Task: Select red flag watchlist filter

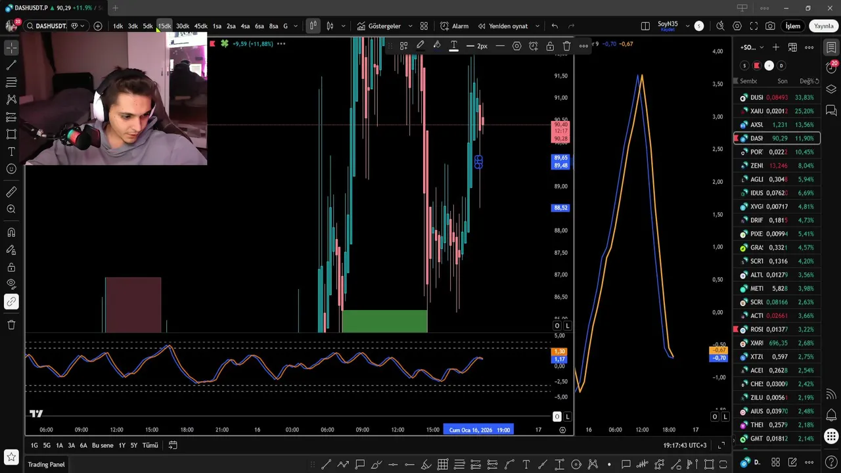Action: tap(757, 66)
